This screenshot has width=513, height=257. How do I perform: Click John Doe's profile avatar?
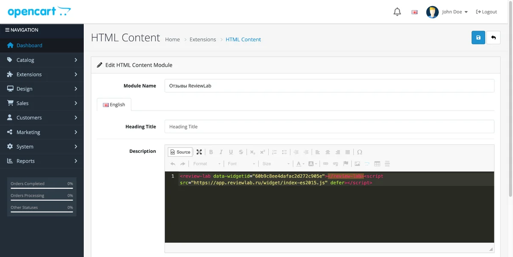[432, 12]
